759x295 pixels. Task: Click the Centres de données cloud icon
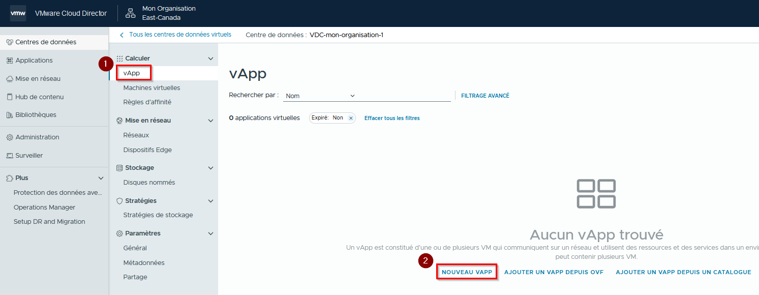click(10, 42)
